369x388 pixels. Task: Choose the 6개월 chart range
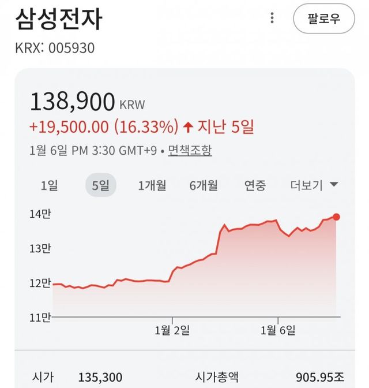204,186
